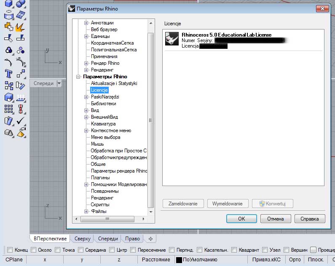Expand the PaskiNarzędzi tree node

coord(86,97)
